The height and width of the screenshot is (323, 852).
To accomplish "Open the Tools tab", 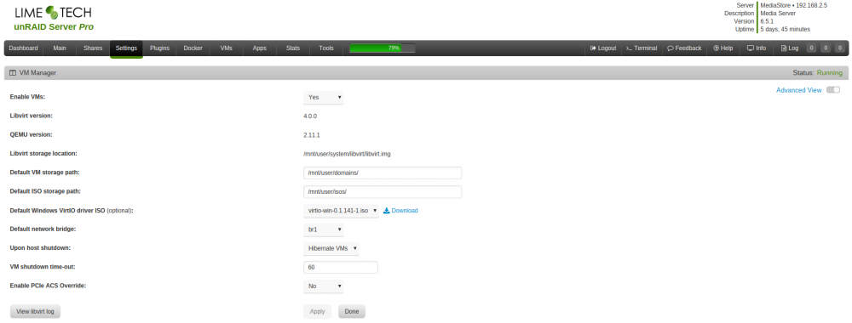I will (326, 48).
